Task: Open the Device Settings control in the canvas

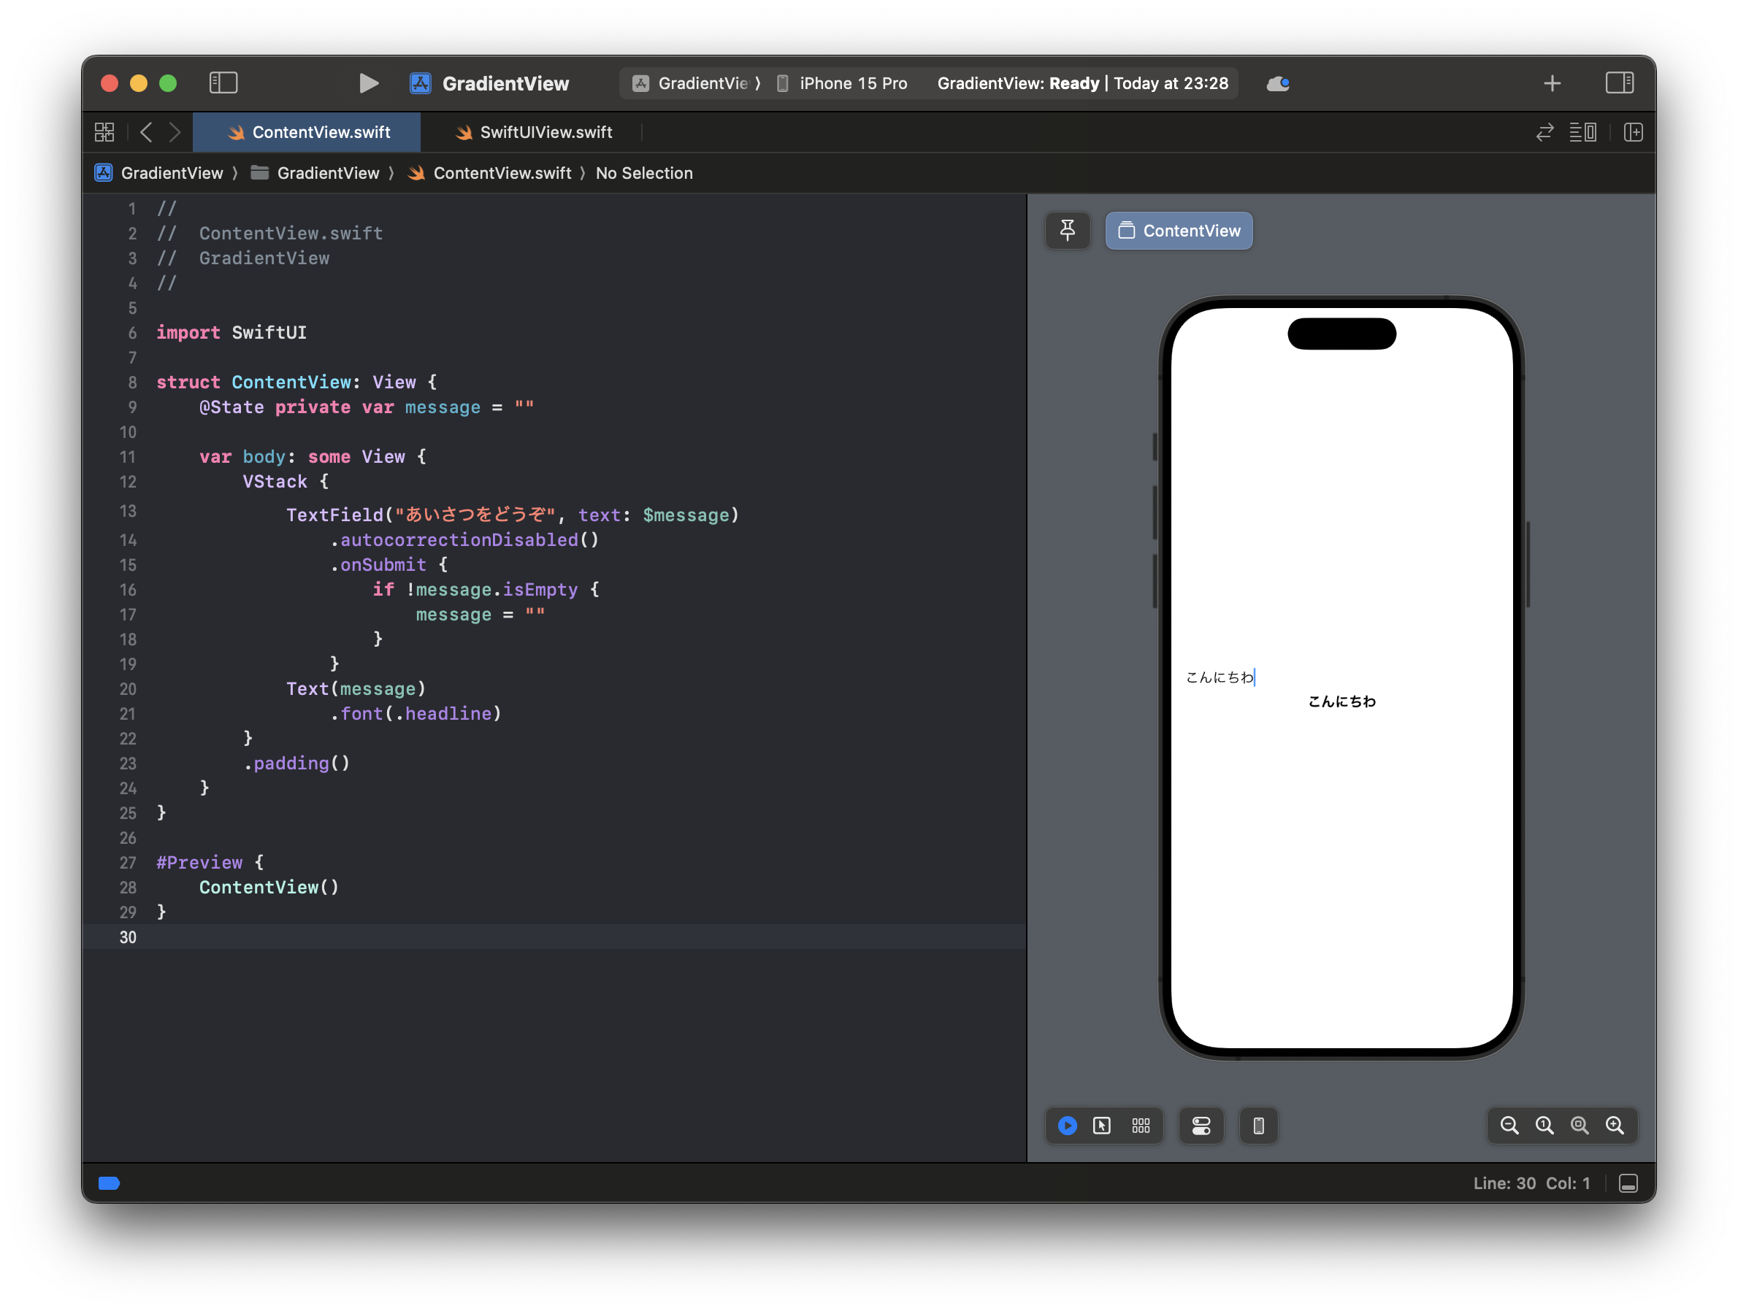Action: [x=1201, y=1126]
